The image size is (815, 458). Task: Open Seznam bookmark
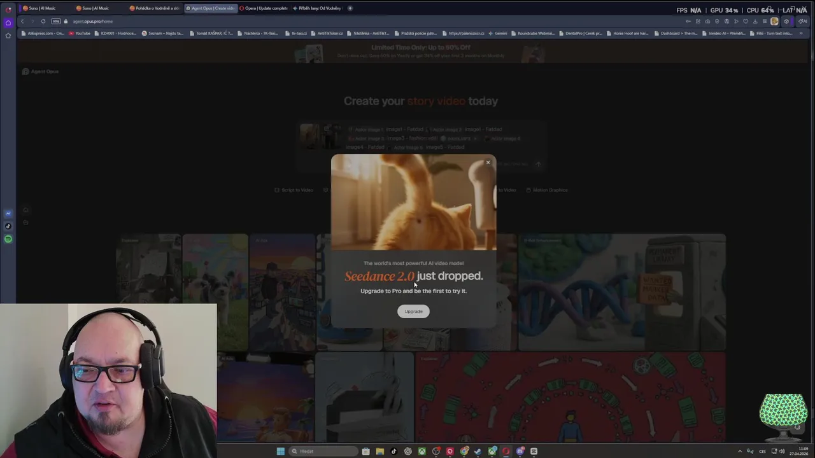click(x=162, y=33)
